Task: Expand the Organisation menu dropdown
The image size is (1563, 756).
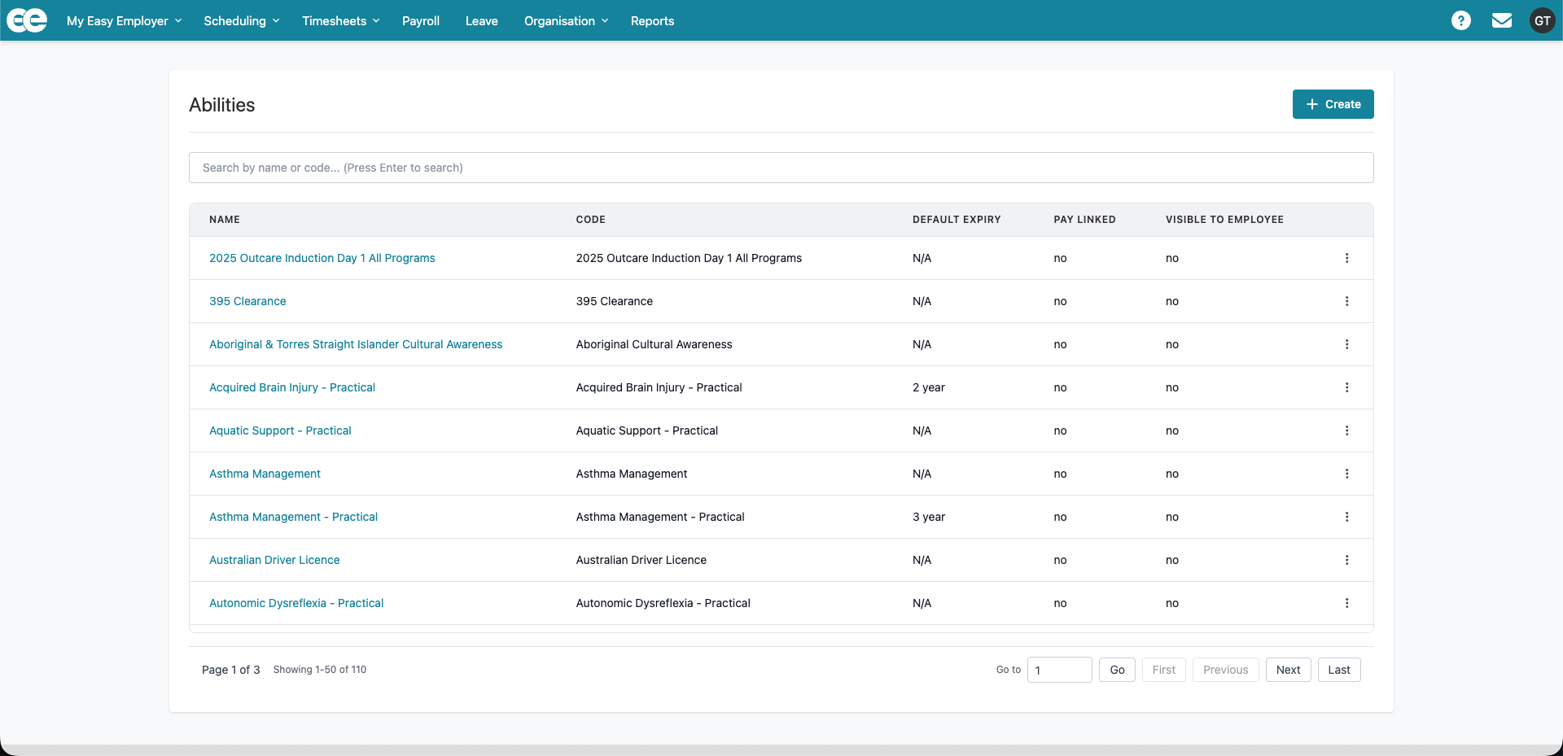Action: [x=567, y=21]
